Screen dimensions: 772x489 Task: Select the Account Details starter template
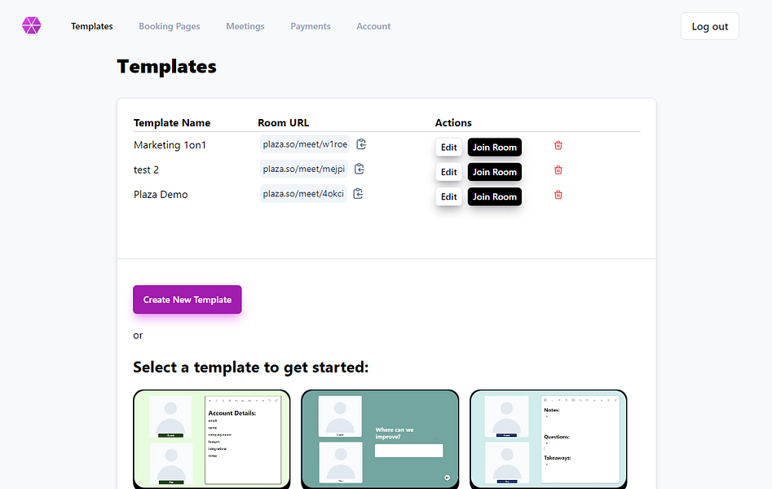212,438
